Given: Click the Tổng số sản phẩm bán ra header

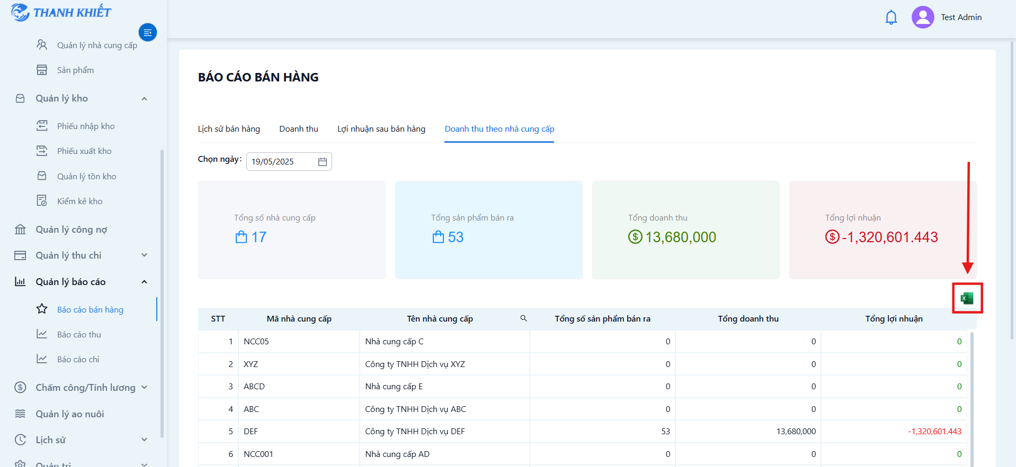Looking at the screenshot, I should point(602,318).
